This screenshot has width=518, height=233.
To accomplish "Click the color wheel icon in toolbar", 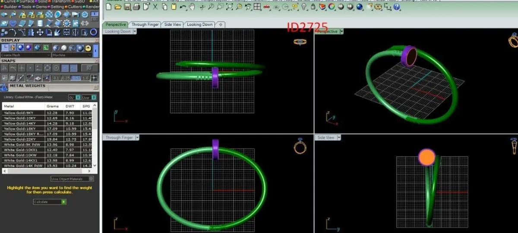I will click(x=332, y=6).
